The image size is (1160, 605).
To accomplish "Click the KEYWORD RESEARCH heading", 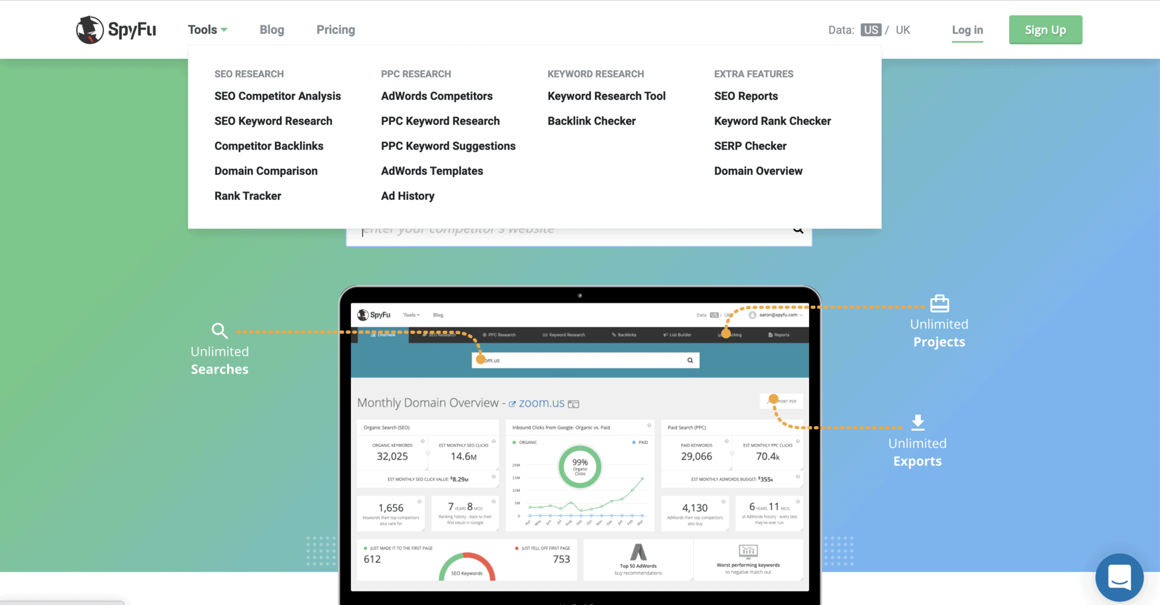I will tap(596, 74).
